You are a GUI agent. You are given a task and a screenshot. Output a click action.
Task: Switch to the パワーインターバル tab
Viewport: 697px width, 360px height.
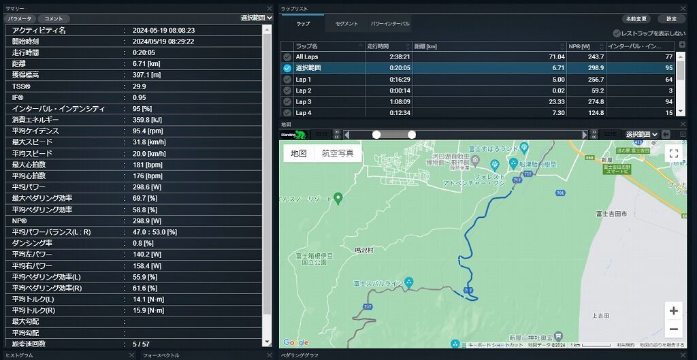click(x=390, y=24)
